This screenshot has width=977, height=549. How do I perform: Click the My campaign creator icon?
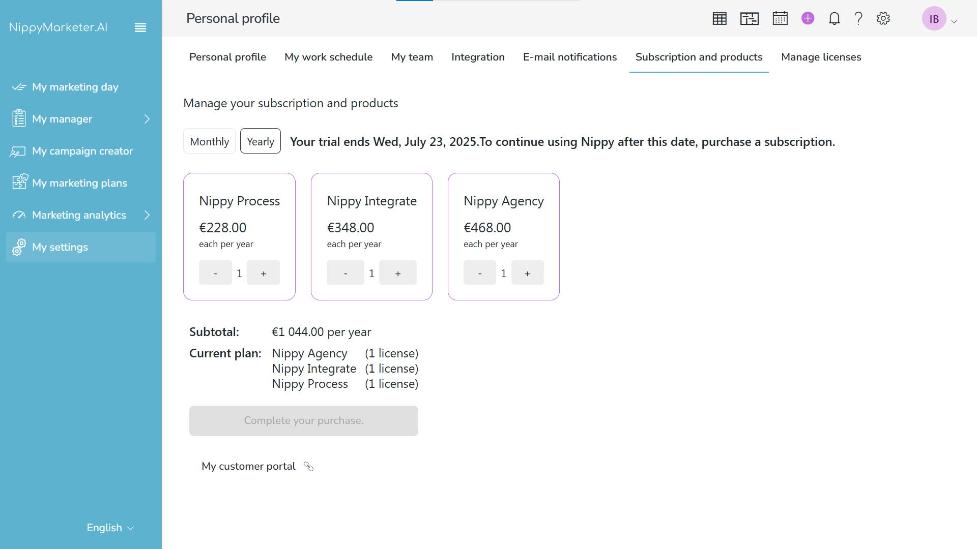pos(18,151)
